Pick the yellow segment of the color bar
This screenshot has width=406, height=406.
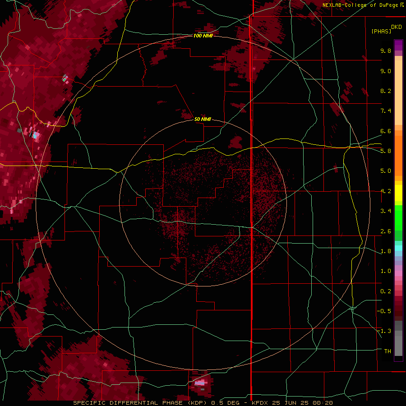pos(398,193)
